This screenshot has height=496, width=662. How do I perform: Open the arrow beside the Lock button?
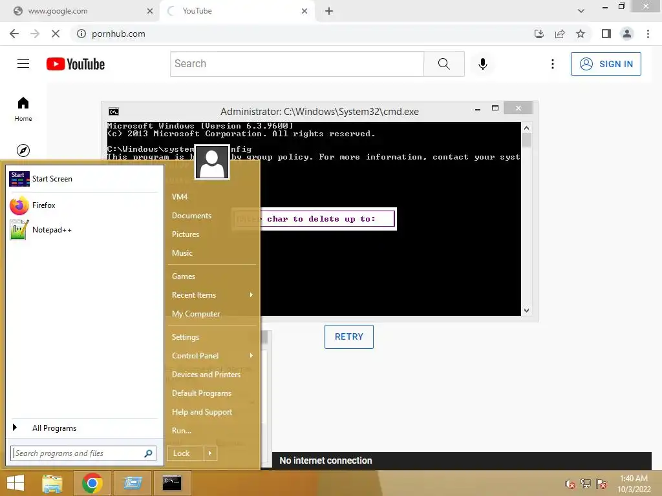[210, 453]
